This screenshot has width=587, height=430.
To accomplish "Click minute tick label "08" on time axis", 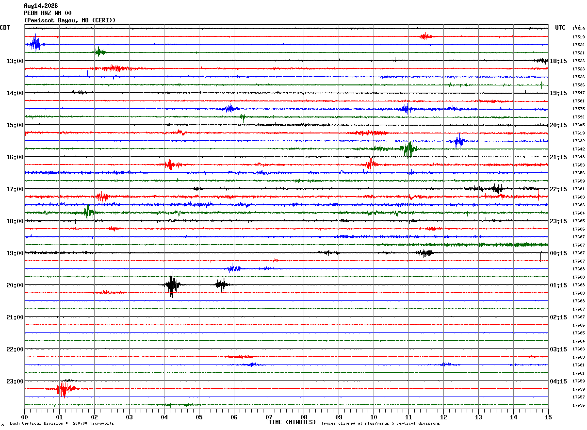I will point(304,417).
